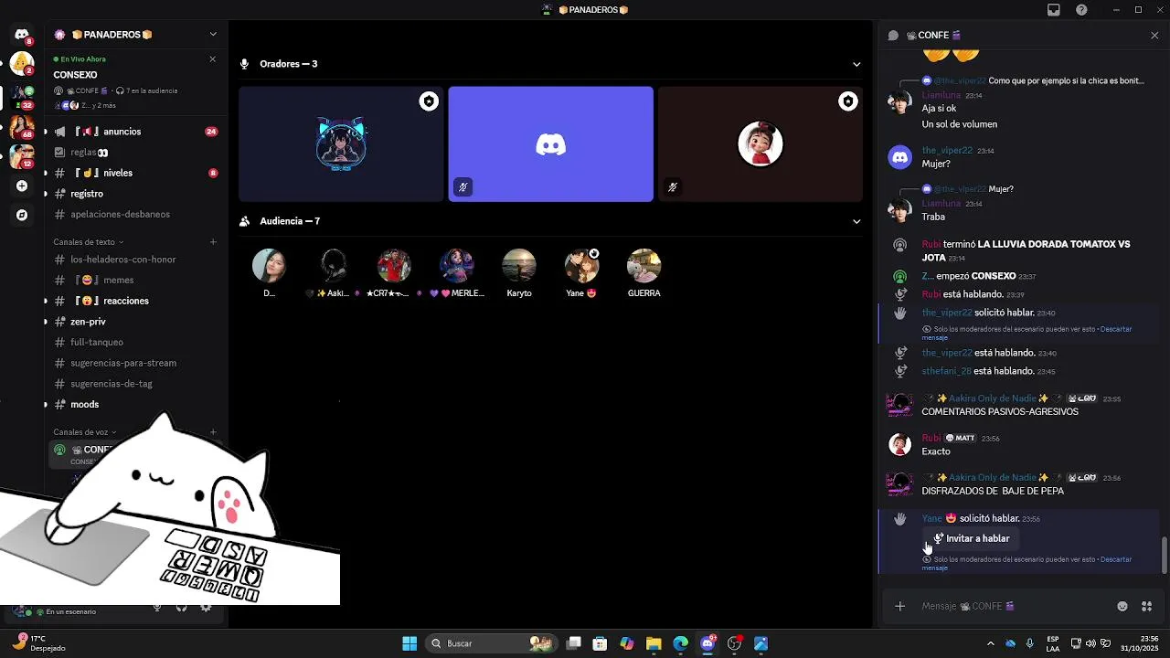Open the los-heladeros-con-honor channel

click(x=135, y=260)
